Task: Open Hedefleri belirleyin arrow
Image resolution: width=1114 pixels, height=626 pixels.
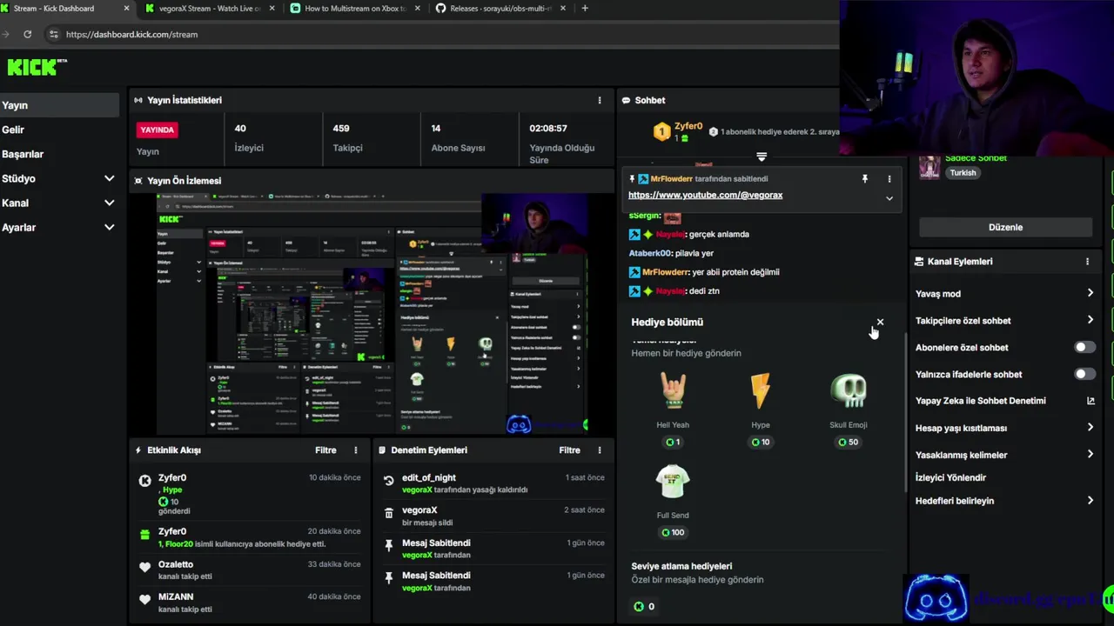Action: pyautogui.click(x=1090, y=500)
